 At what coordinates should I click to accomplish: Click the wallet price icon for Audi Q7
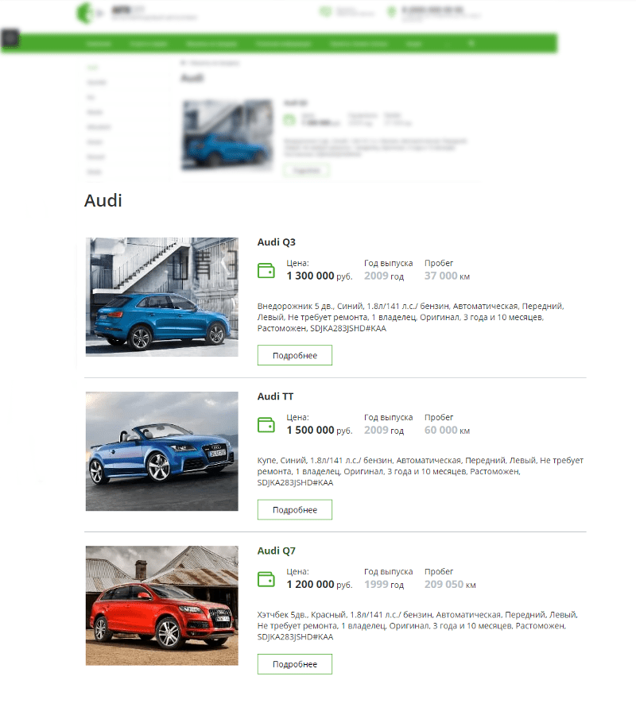coord(266,579)
